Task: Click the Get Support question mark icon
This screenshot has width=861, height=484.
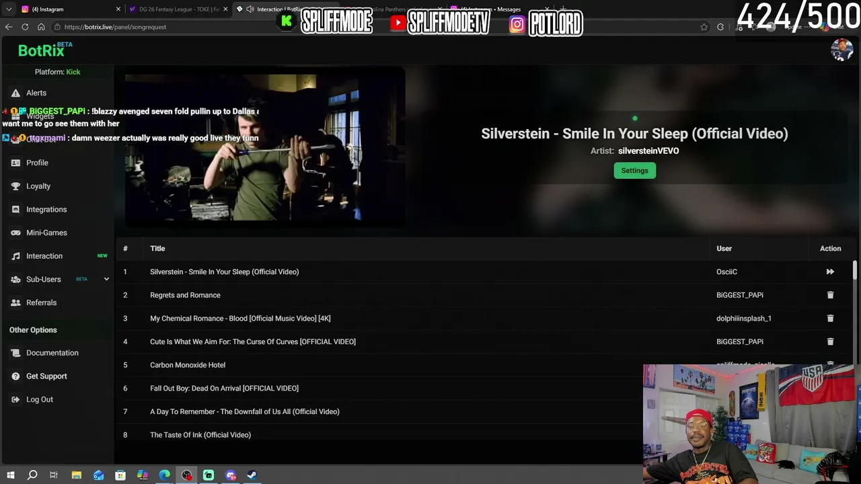Action: (15, 376)
